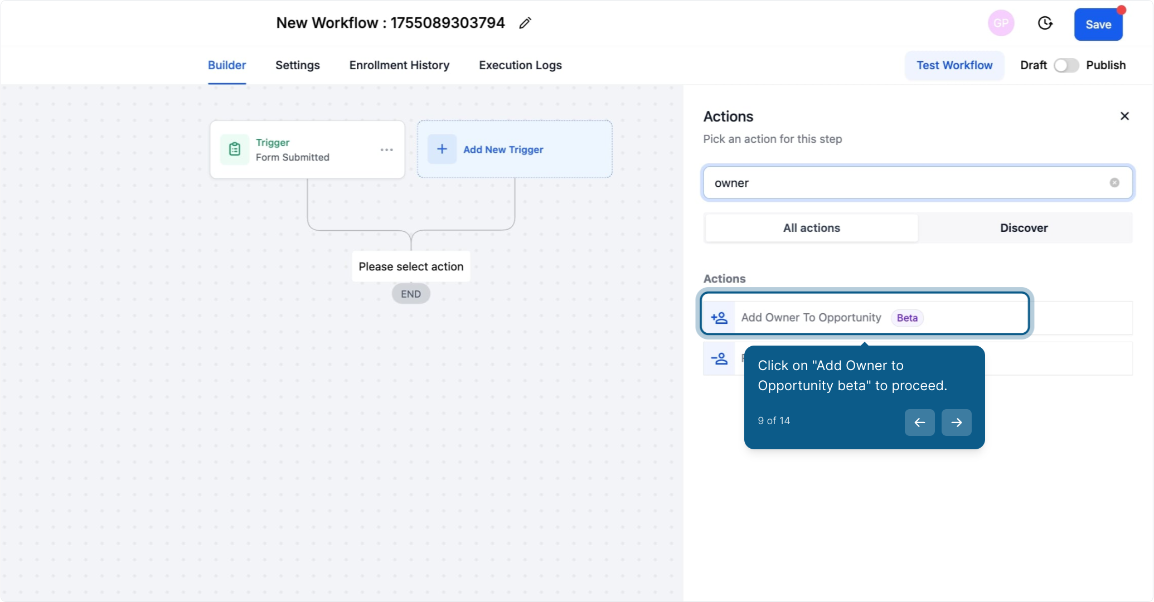Click the Beta badge
1154x602 pixels.
[x=907, y=318]
